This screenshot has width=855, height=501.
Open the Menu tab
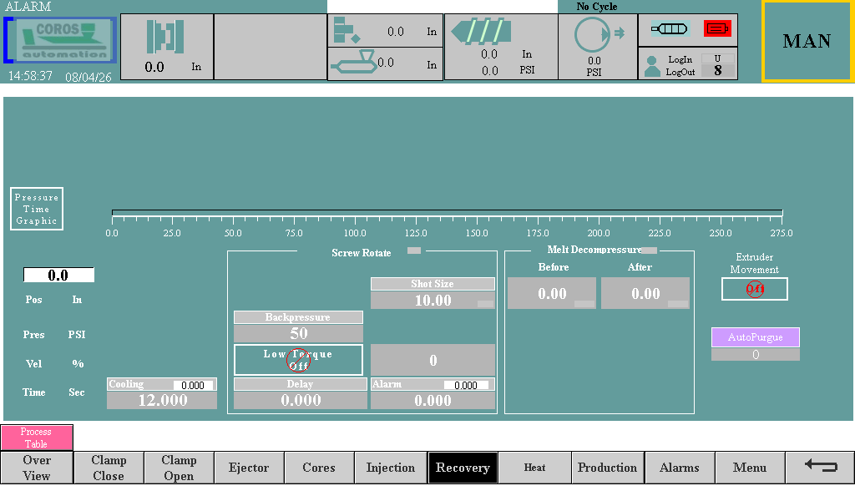[749, 468]
